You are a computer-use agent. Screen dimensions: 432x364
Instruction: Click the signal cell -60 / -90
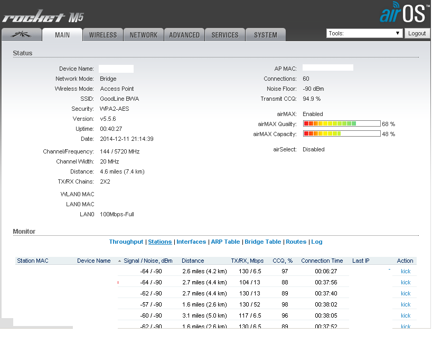[151, 315]
